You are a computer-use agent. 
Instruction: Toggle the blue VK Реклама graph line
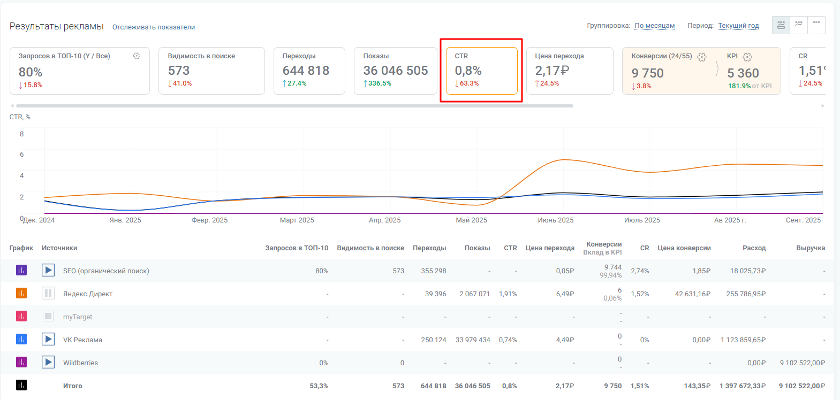point(21,340)
